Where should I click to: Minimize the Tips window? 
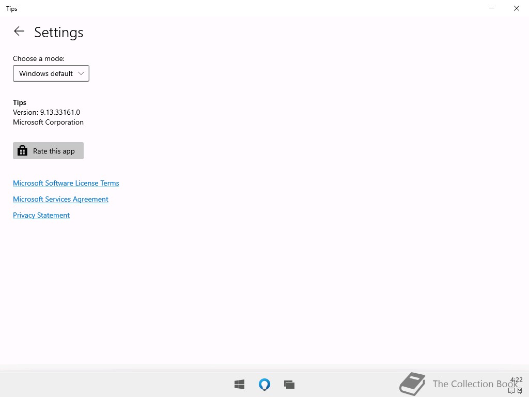(492, 8)
